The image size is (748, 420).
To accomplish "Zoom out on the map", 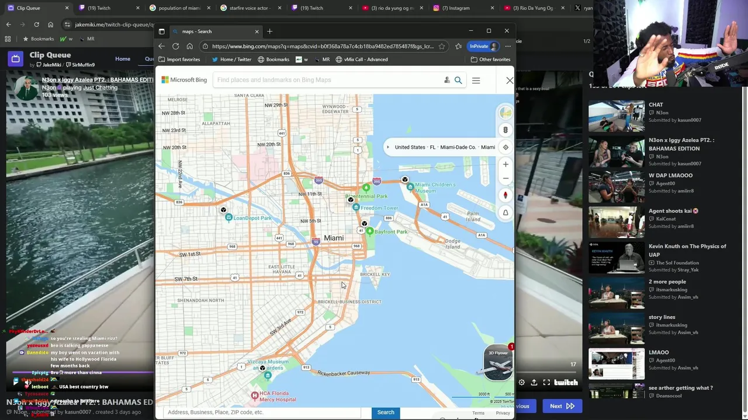I will tap(505, 178).
